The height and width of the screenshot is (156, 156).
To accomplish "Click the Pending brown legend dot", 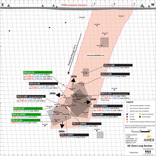I will [127, 119].
